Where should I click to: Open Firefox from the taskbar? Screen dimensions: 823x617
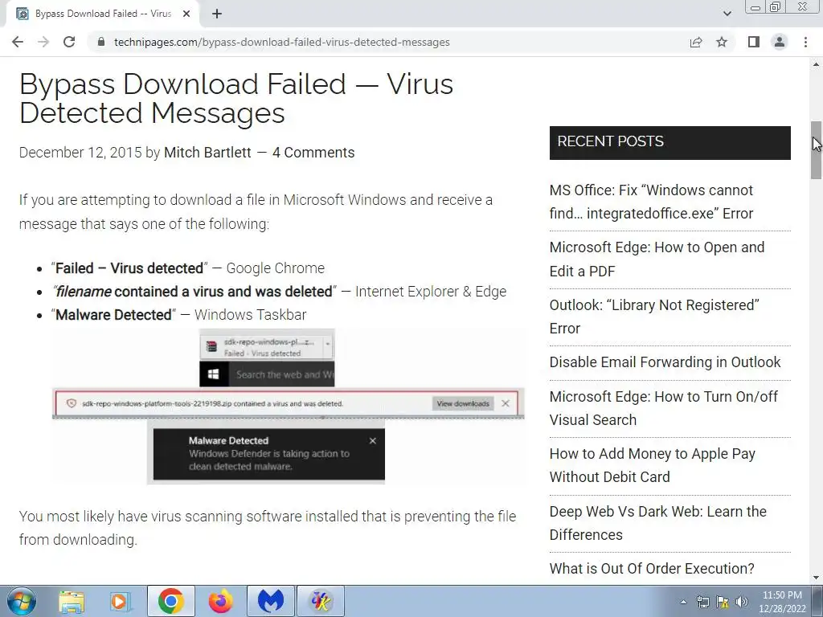[220, 601]
